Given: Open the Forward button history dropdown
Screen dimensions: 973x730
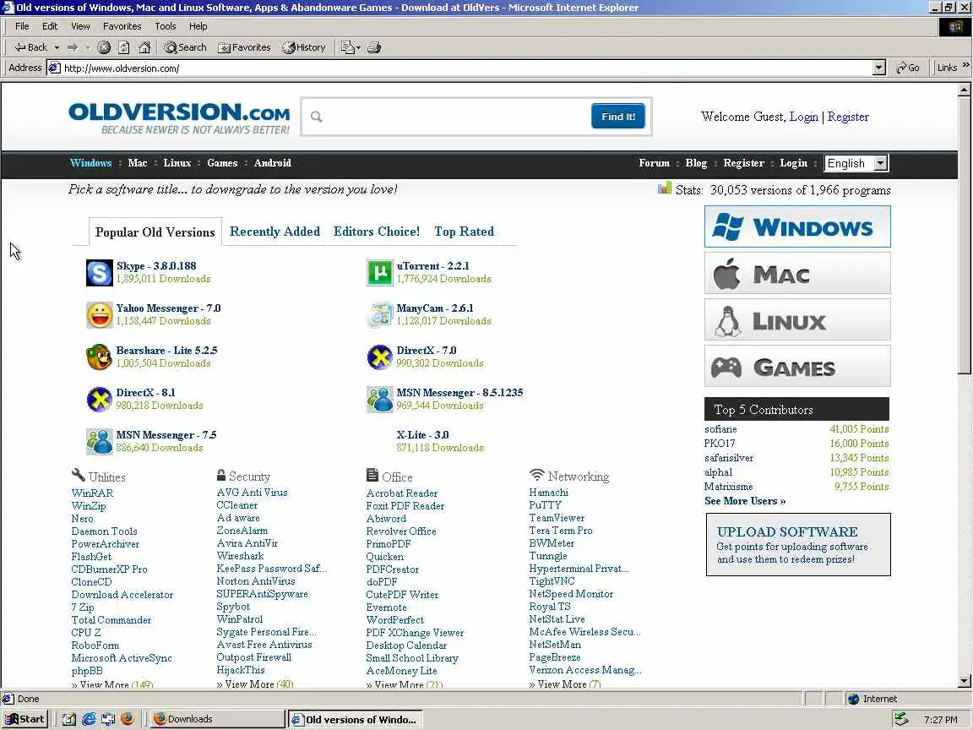Looking at the screenshot, I should click(x=88, y=47).
